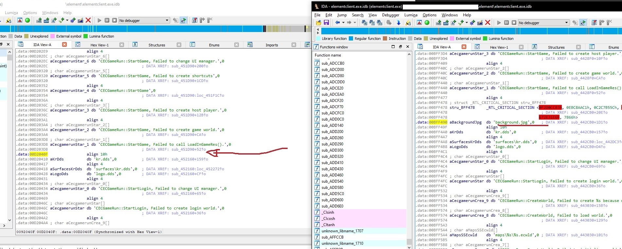Switch to Hex View-1 tab in right window
Image resolution: width=622 pixels, height=249 pixels.
(499, 47)
